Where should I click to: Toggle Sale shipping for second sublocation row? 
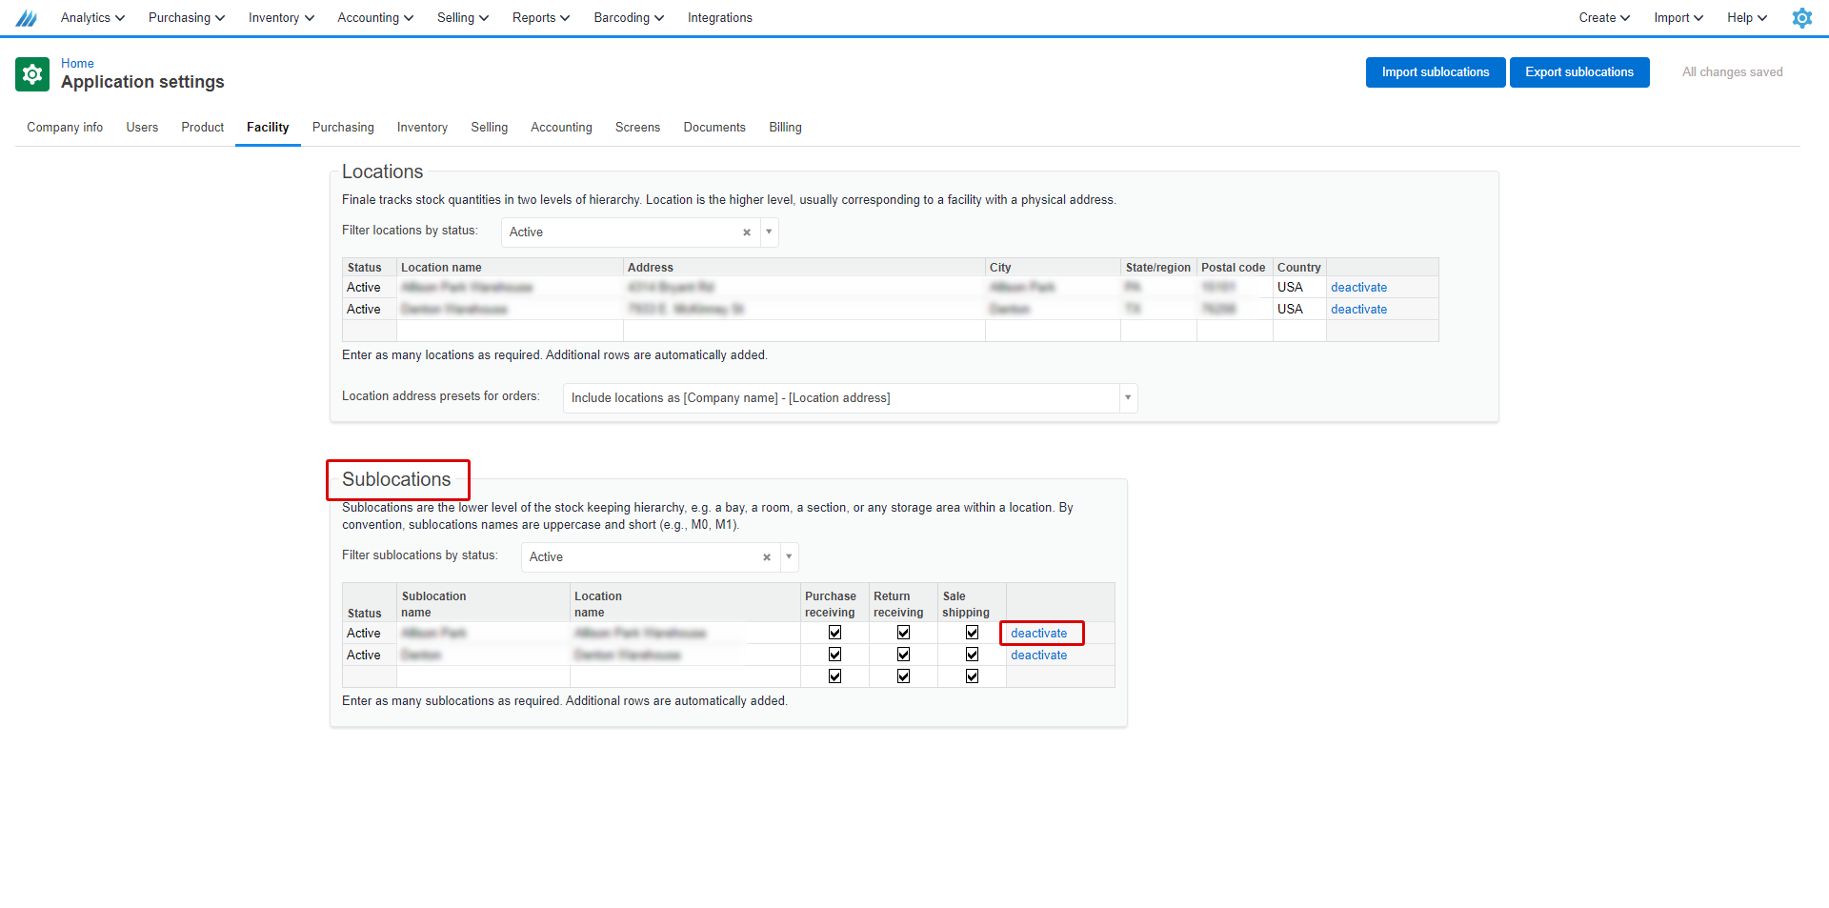tap(973, 655)
